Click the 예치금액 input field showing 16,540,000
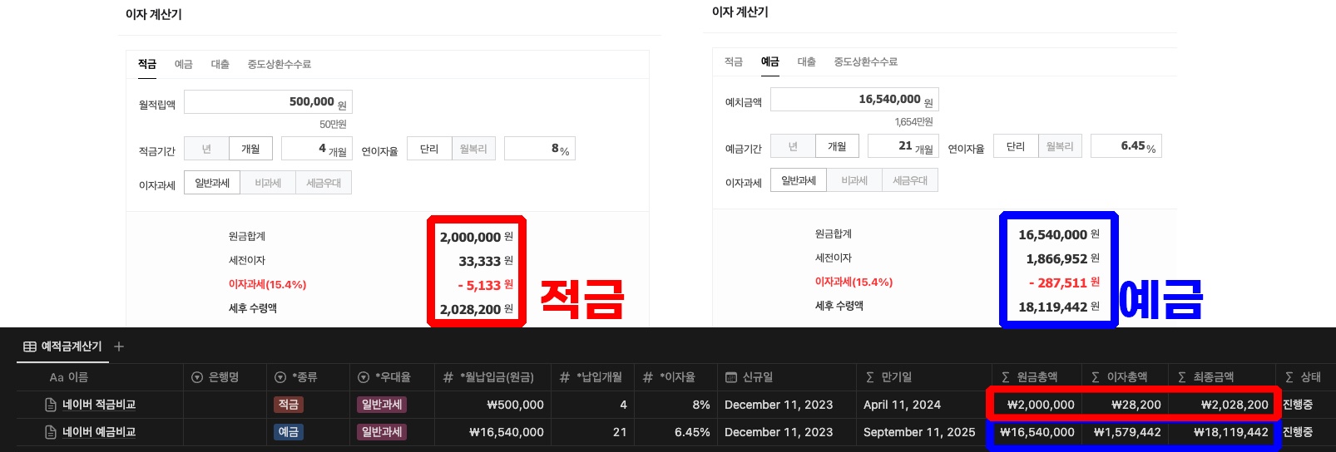The width and height of the screenshot is (1336, 452). tap(854, 99)
